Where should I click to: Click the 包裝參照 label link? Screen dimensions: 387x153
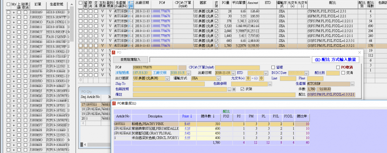point(220,84)
